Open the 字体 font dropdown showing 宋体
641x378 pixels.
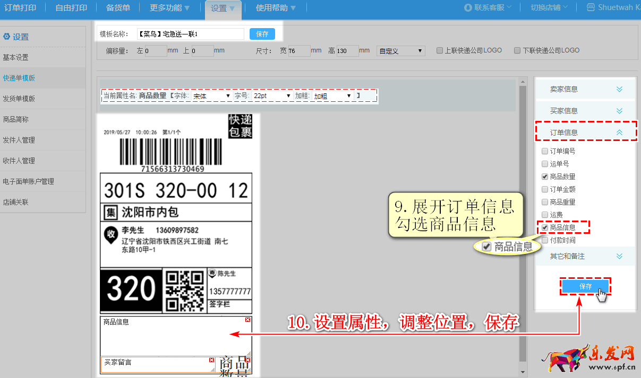click(x=211, y=96)
